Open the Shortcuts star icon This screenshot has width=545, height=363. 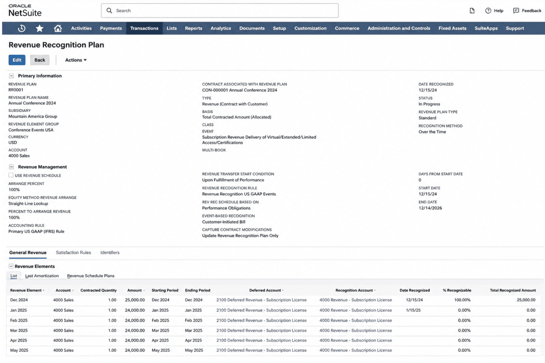pos(39,28)
